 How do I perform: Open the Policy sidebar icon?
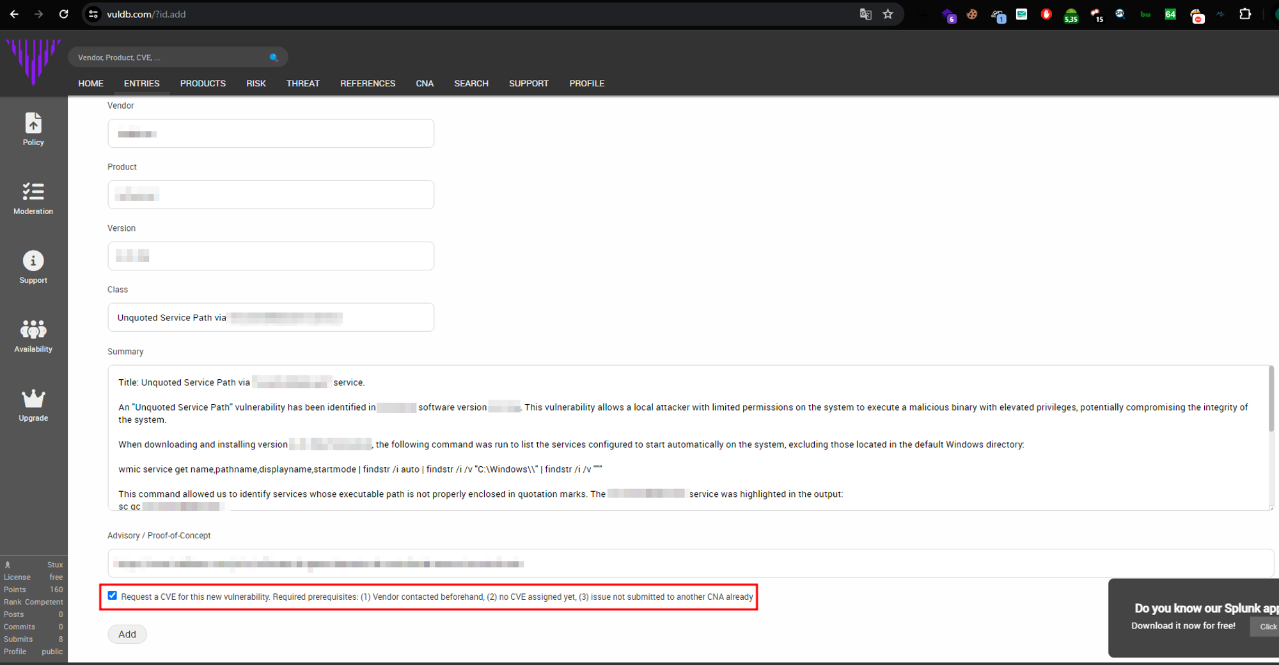pos(33,123)
